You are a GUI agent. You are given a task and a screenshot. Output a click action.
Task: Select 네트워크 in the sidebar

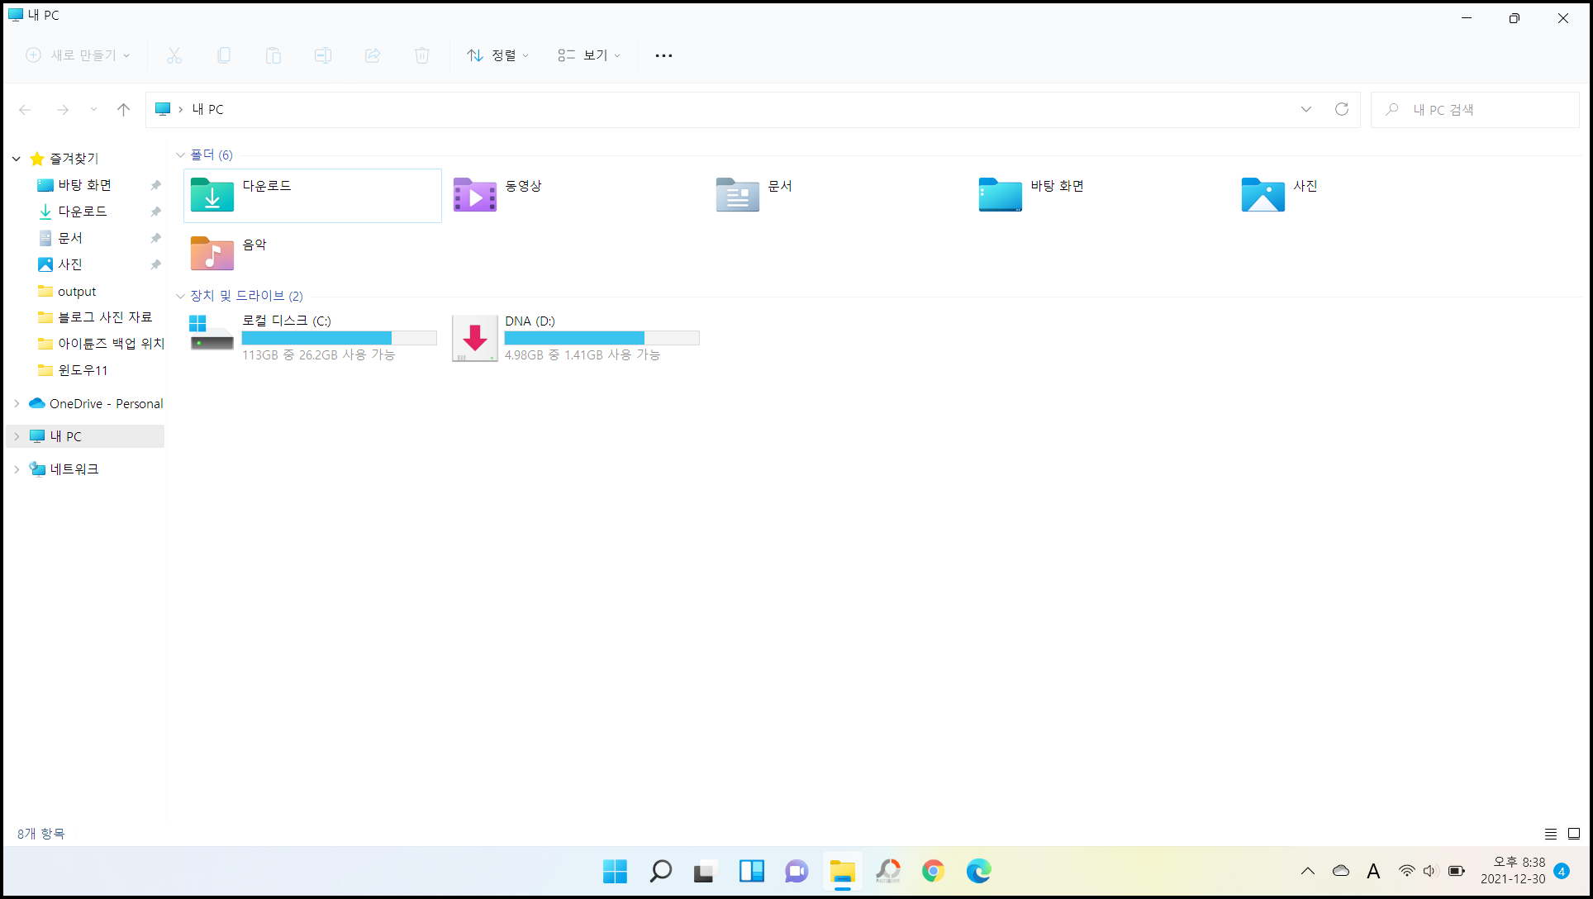(74, 469)
